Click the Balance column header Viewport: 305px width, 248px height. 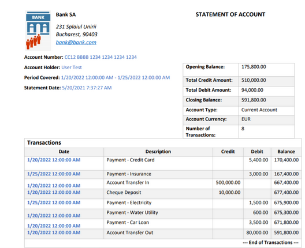pyautogui.click(x=286, y=152)
